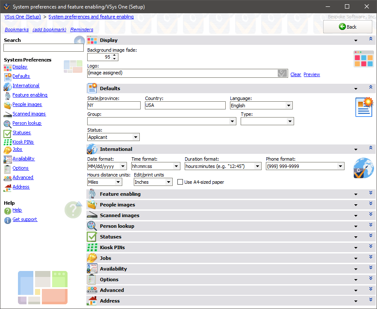
Task: Click the Availability calendar icon in sidebar
Action: tap(8, 159)
